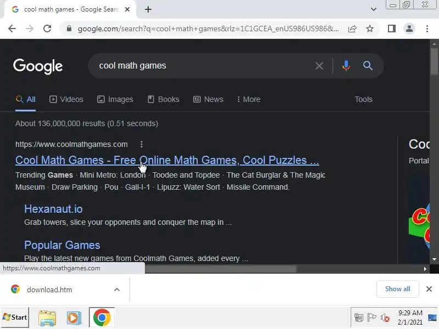Screen dimensions: 439x329
Task: Open a new tab with plus button
Action: tap(148, 9)
